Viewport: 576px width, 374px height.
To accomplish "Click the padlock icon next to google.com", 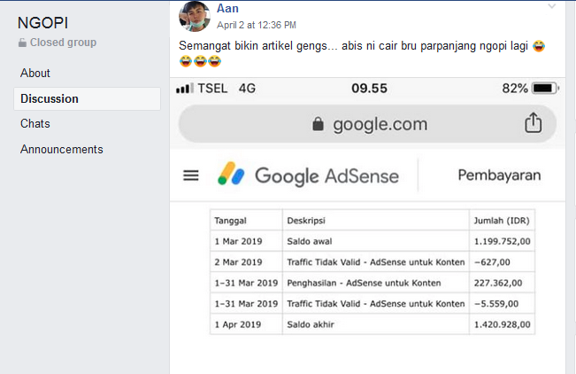I will tap(319, 125).
